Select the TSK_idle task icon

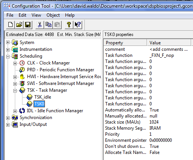coord(29,97)
